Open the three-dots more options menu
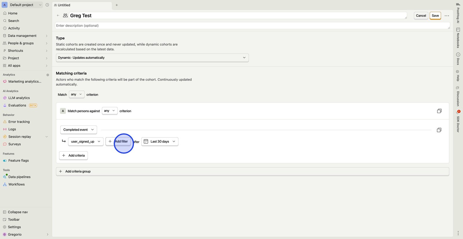 [447, 16]
